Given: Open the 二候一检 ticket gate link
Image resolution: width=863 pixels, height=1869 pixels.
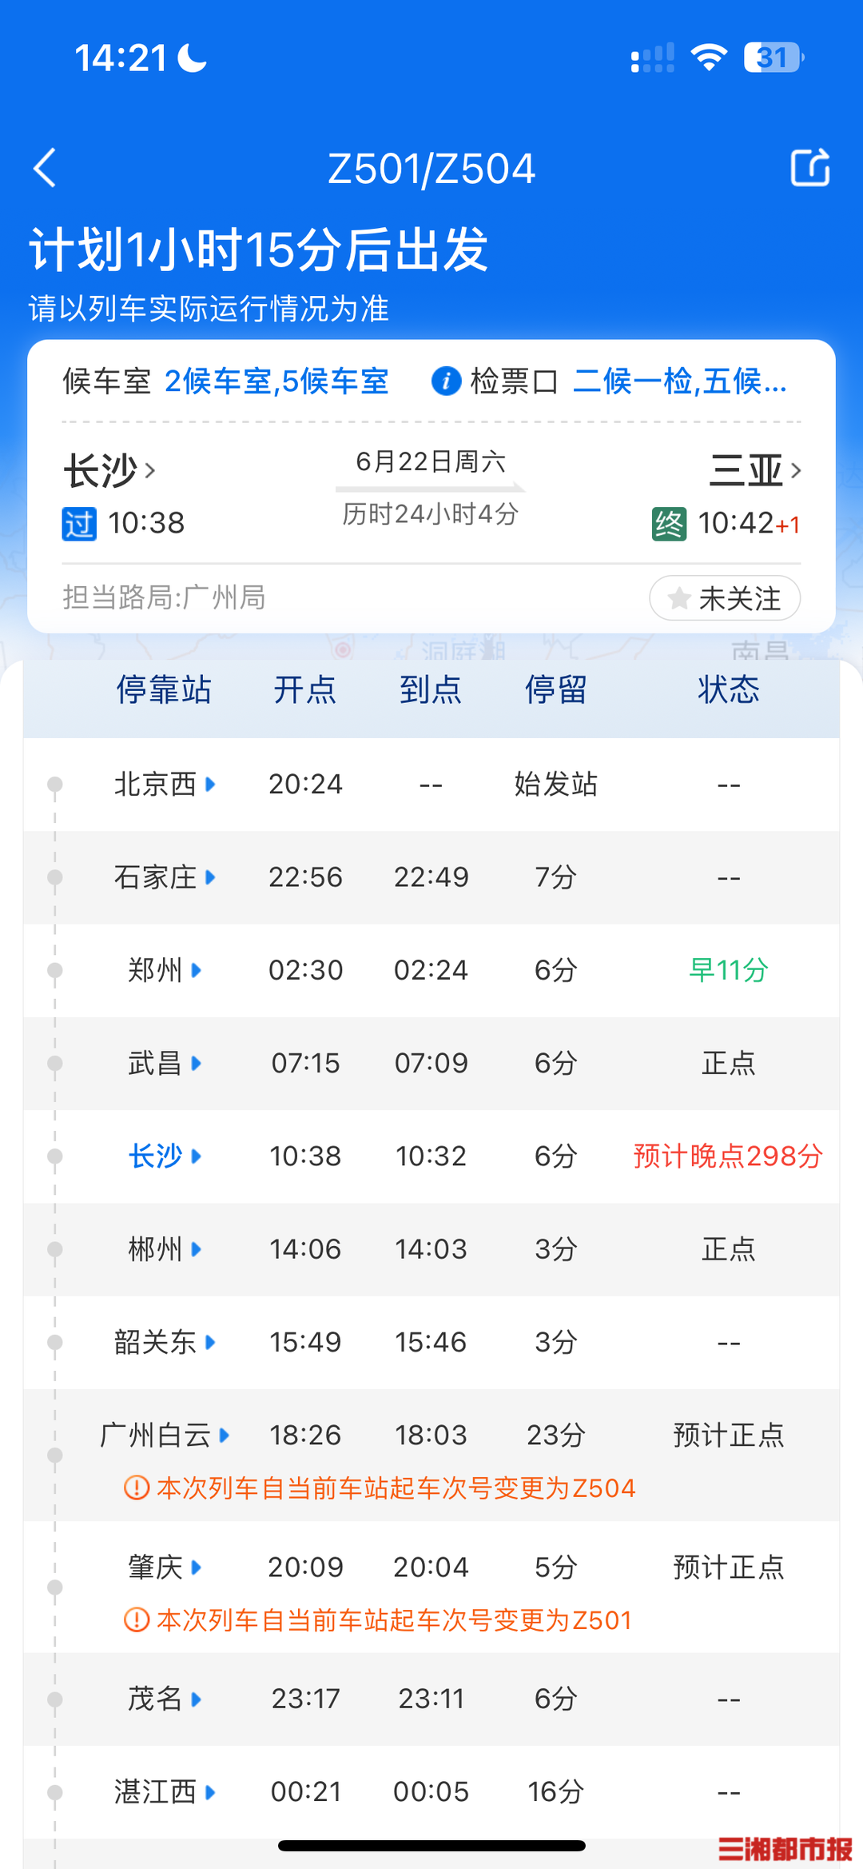Looking at the screenshot, I should point(679,381).
